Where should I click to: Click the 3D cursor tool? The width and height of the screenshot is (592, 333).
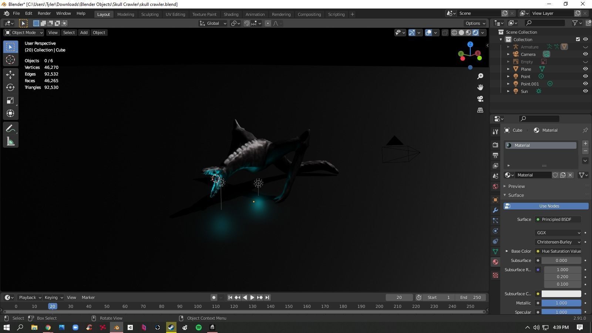click(x=10, y=60)
